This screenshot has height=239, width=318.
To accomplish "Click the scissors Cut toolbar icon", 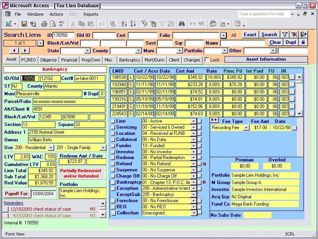I will coord(73,24).
